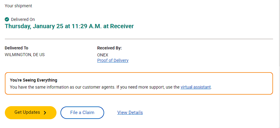
Task: Click the 'at Receiver' text in heading
Action: [118, 26]
